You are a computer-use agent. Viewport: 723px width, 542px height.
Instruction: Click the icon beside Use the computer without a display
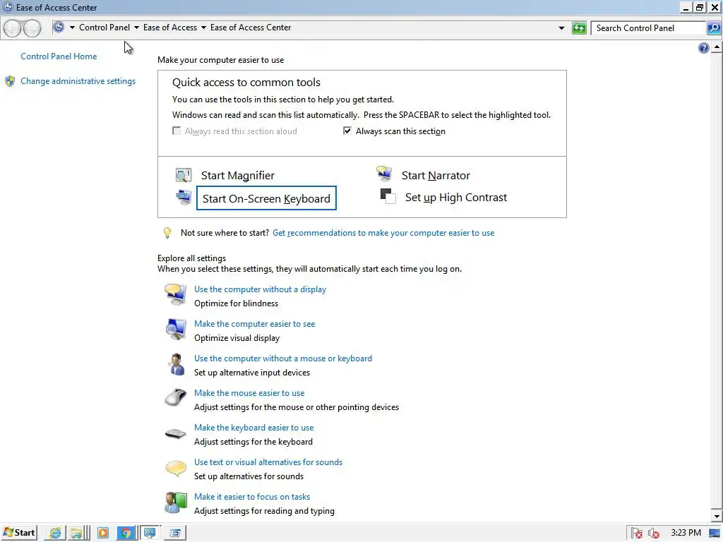(x=175, y=294)
